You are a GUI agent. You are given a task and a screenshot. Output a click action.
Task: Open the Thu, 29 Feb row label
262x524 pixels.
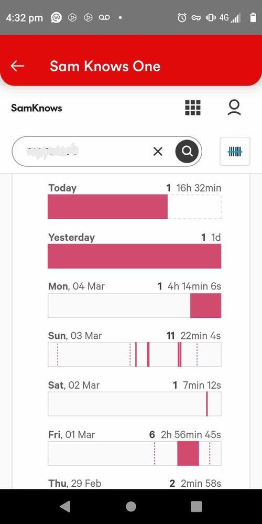[x=75, y=483]
